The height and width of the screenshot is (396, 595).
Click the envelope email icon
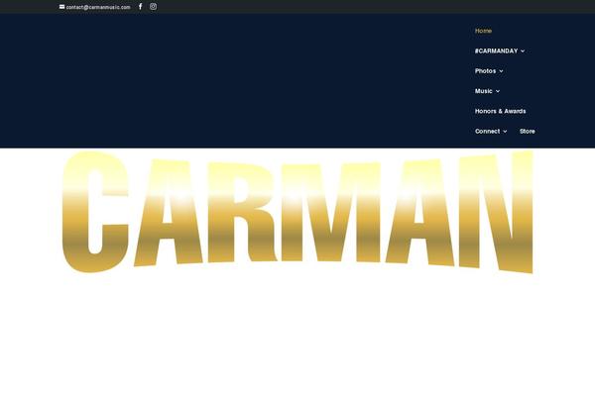tap(61, 7)
